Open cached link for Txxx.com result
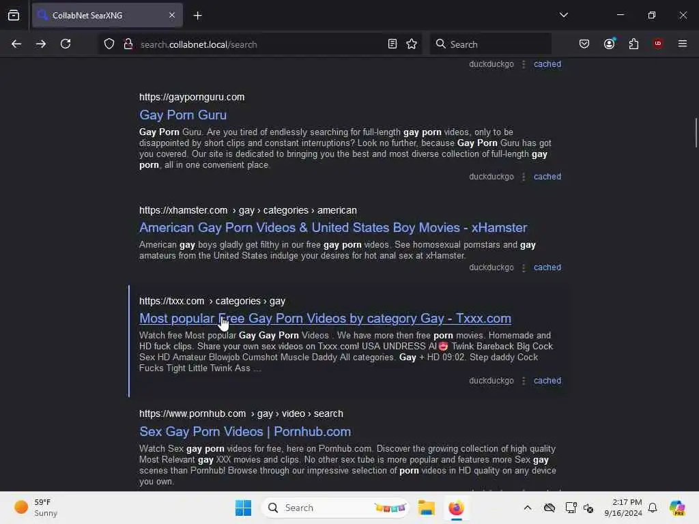This screenshot has height=524, width=699. point(547,381)
